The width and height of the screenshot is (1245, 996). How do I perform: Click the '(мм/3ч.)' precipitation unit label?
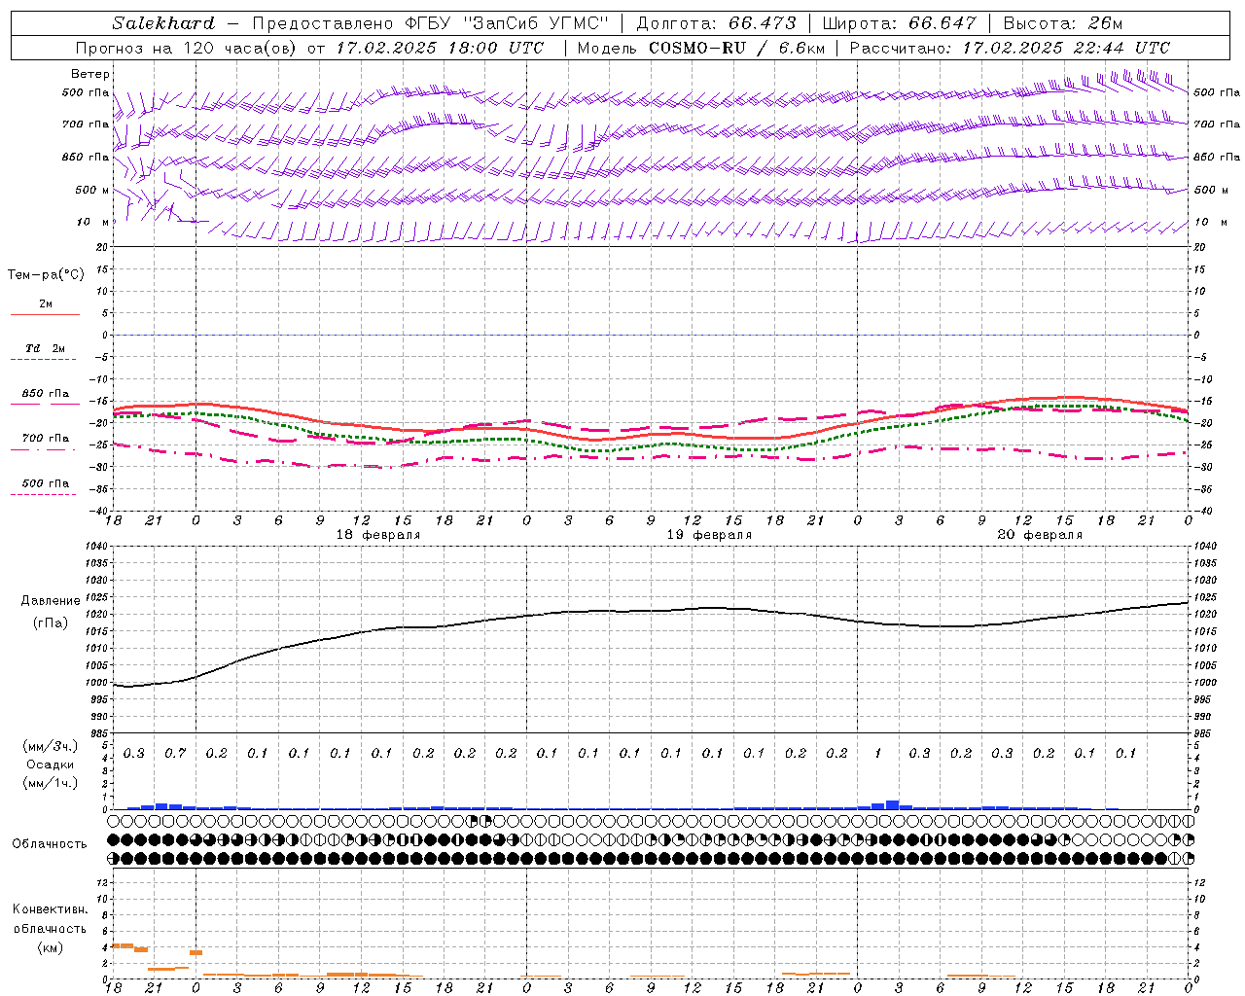click(x=51, y=747)
